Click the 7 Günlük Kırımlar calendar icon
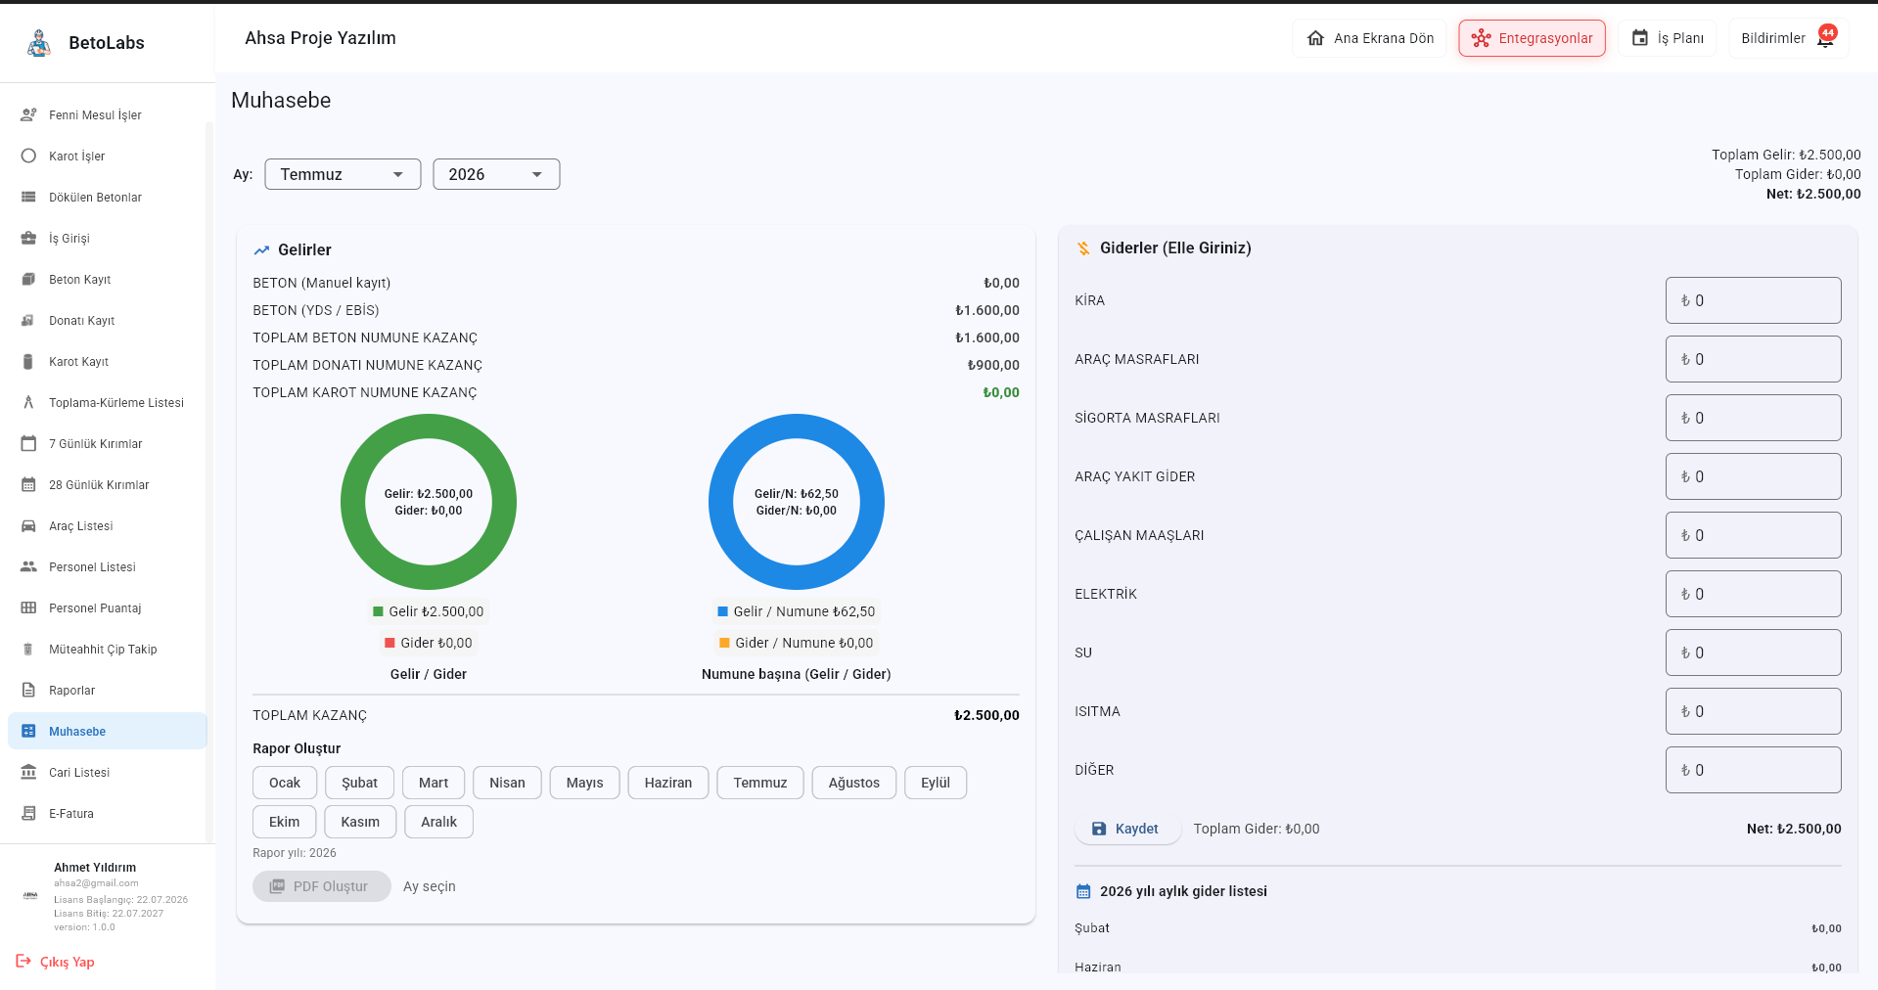This screenshot has width=1878, height=990. click(x=28, y=443)
